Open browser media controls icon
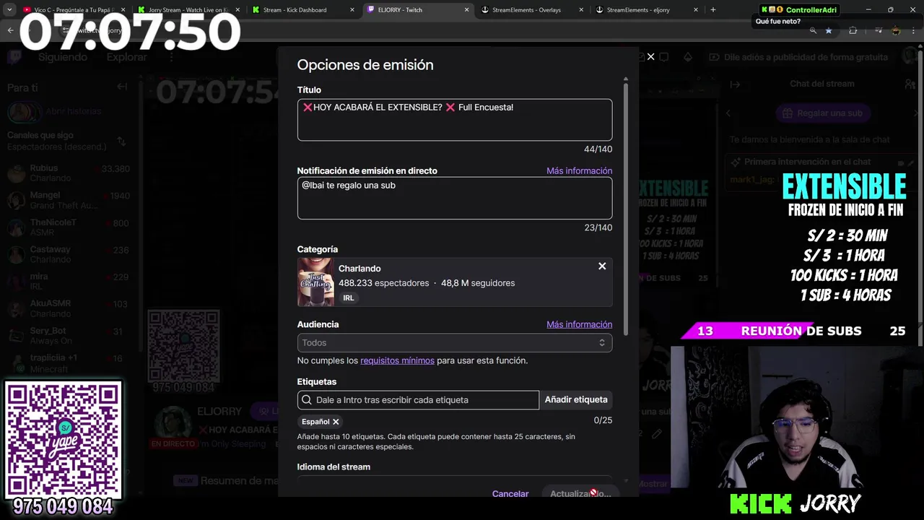 coord(878,30)
